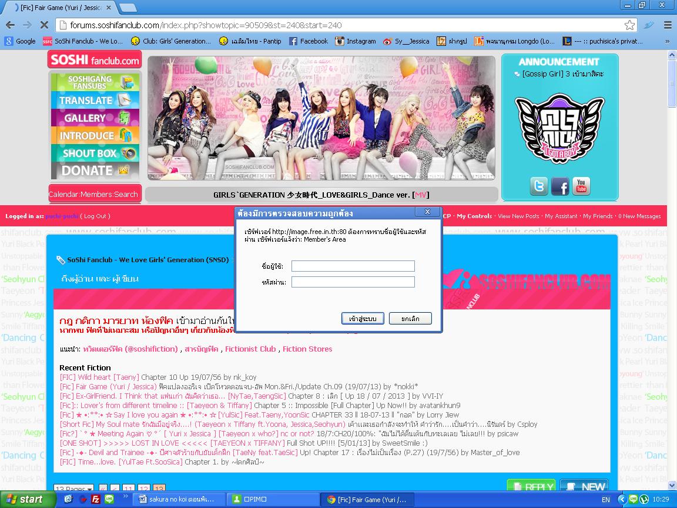Open the LINE icon in quick launch
The height and width of the screenshot is (508, 677).
pos(109,499)
